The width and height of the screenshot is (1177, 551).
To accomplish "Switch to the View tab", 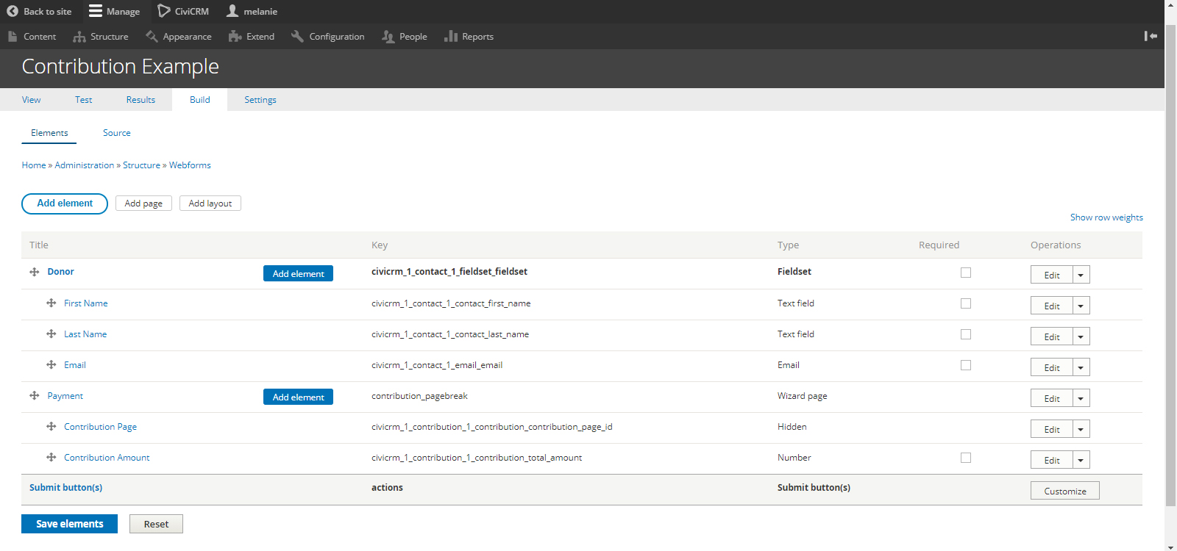I will click(x=32, y=100).
